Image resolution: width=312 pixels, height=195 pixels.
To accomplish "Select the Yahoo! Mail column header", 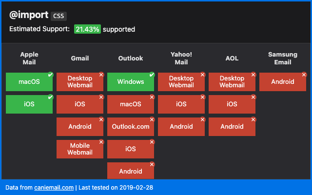I will click(x=181, y=58).
